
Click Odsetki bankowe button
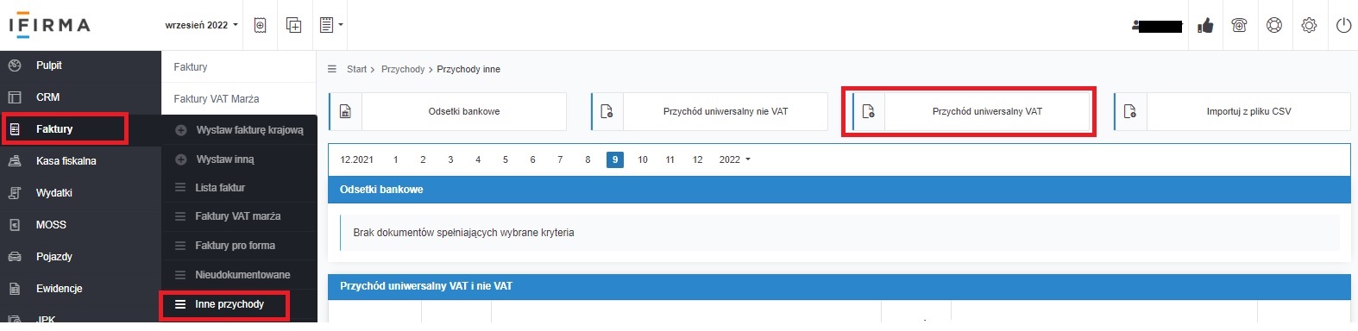click(448, 111)
